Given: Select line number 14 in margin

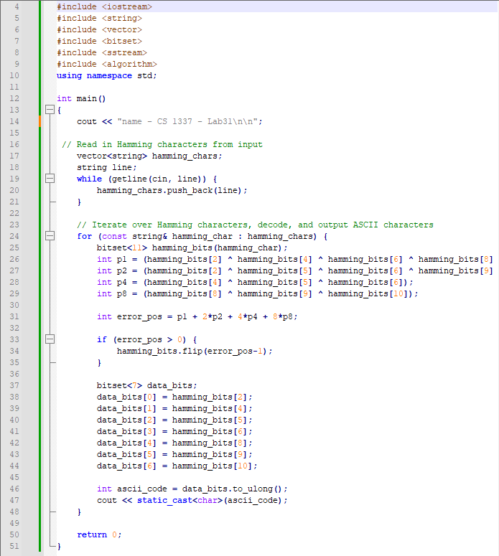Looking at the screenshot, I should [14, 121].
